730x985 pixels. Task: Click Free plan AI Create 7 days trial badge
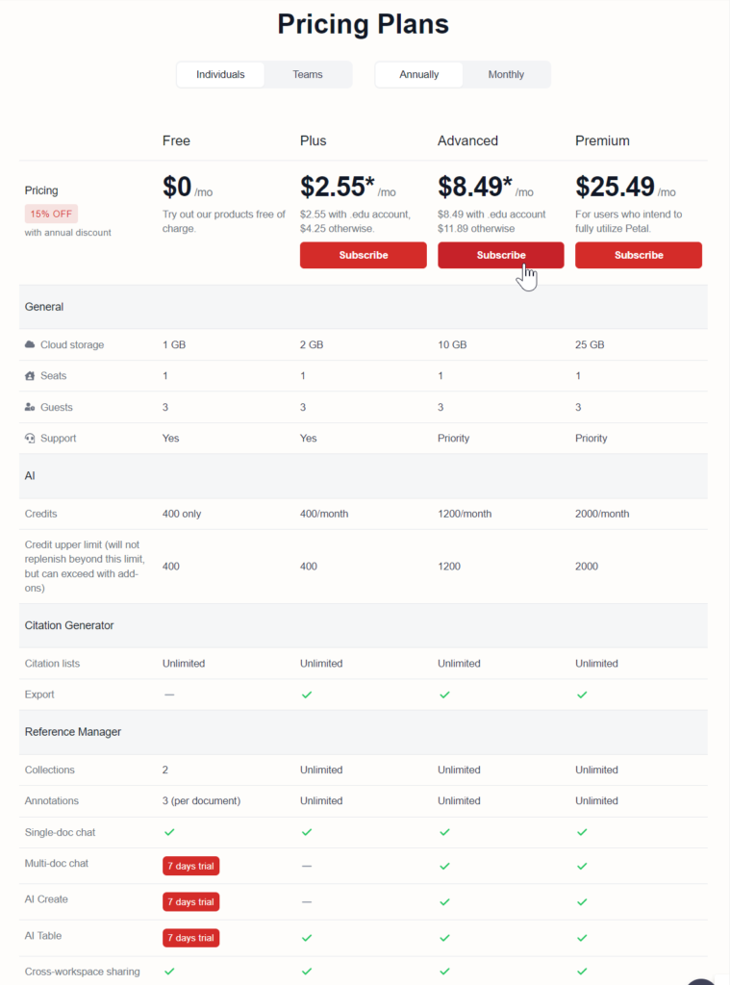click(191, 901)
